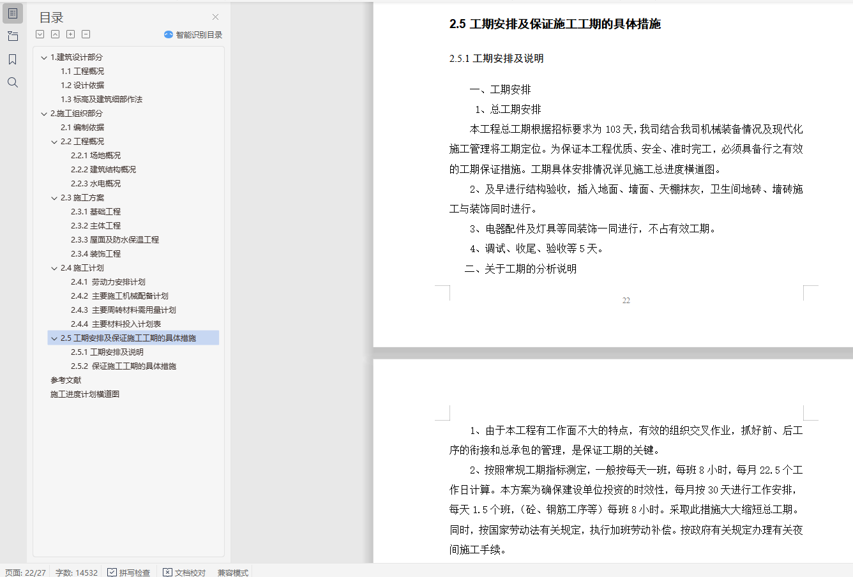Select 2.2.3 水电概况 in outline
The height and width of the screenshot is (577, 853).
pos(96,184)
